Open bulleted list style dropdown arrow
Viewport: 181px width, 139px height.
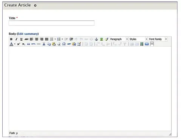coord(55,39)
